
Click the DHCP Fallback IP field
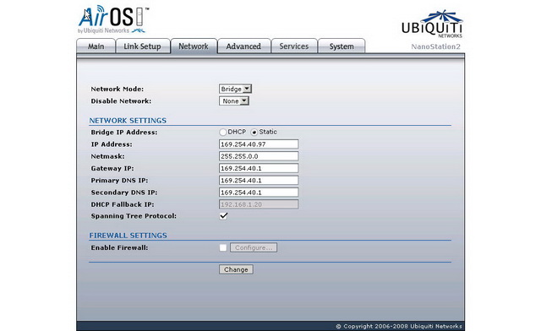click(259, 204)
